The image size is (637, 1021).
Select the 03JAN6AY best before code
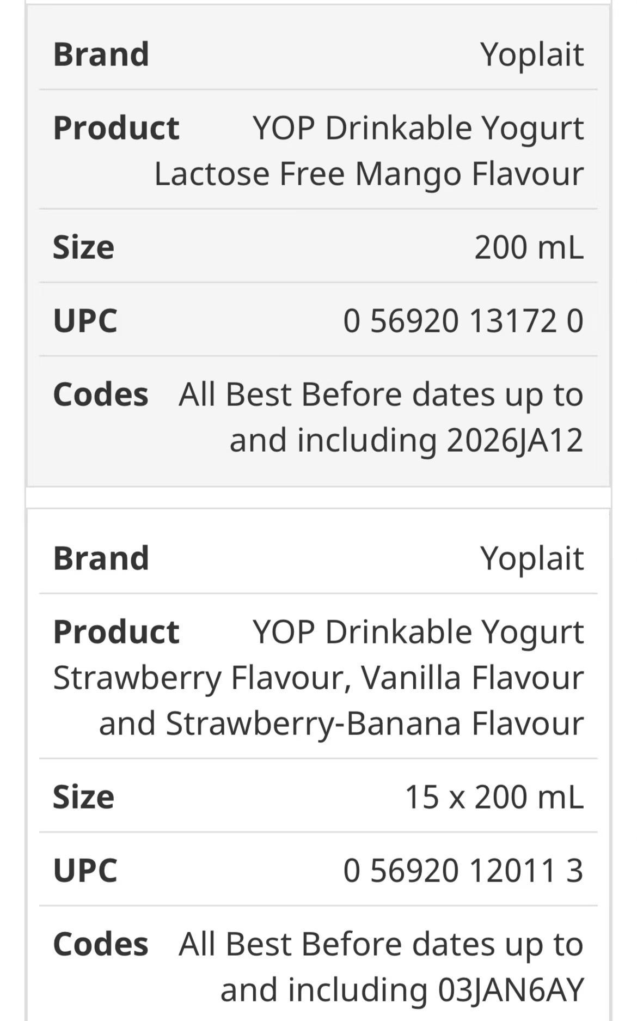point(511,990)
